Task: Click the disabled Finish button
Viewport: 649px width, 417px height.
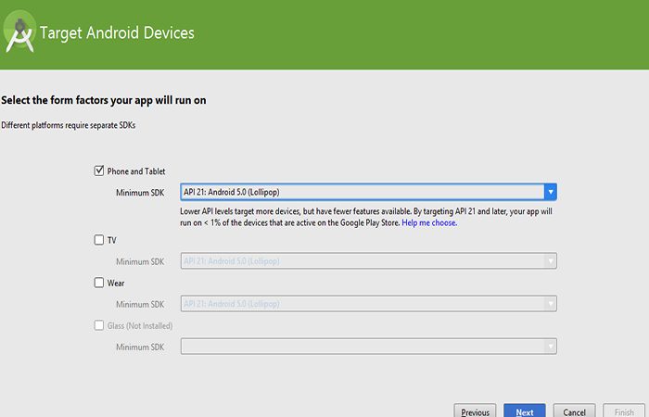Action: (x=624, y=411)
